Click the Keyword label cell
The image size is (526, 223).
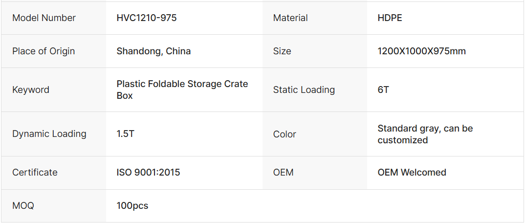[31, 90]
